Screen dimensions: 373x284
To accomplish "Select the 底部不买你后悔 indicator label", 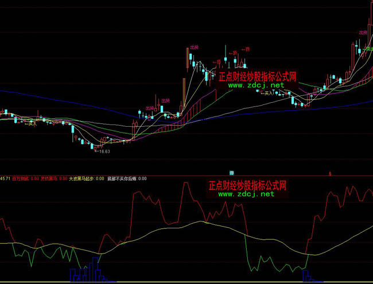I will click(123, 178).
